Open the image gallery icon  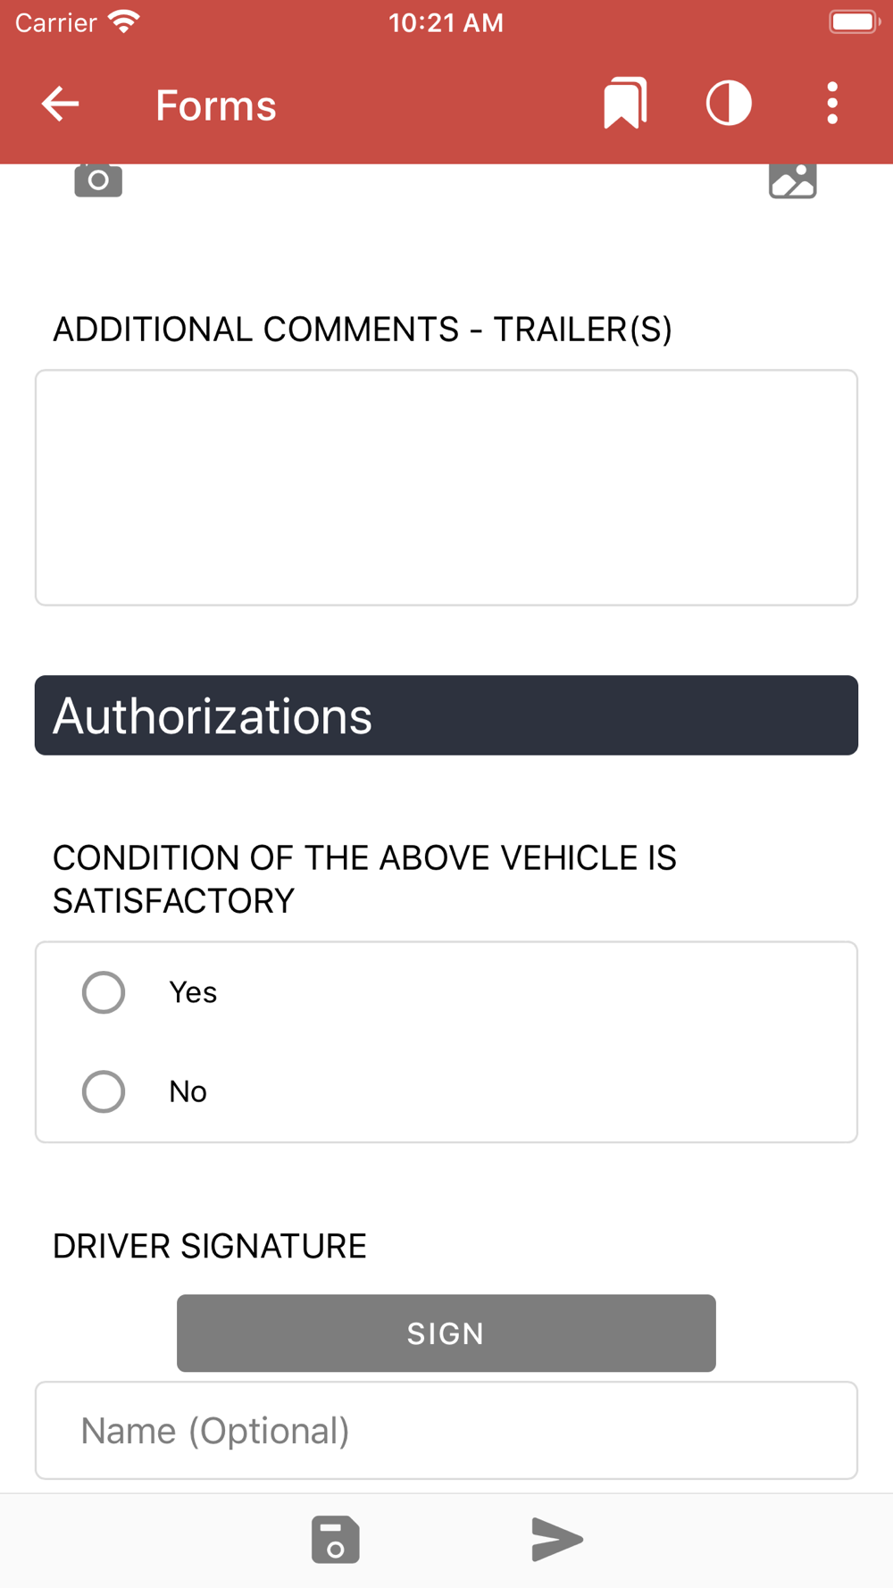coord(793,180)
